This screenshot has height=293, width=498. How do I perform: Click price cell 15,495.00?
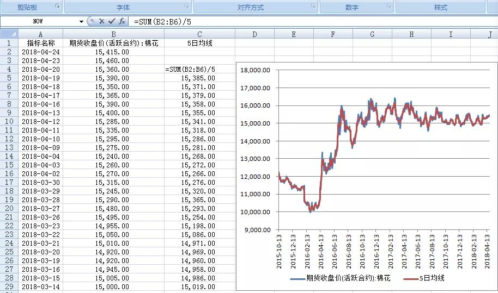pos(114,217)
